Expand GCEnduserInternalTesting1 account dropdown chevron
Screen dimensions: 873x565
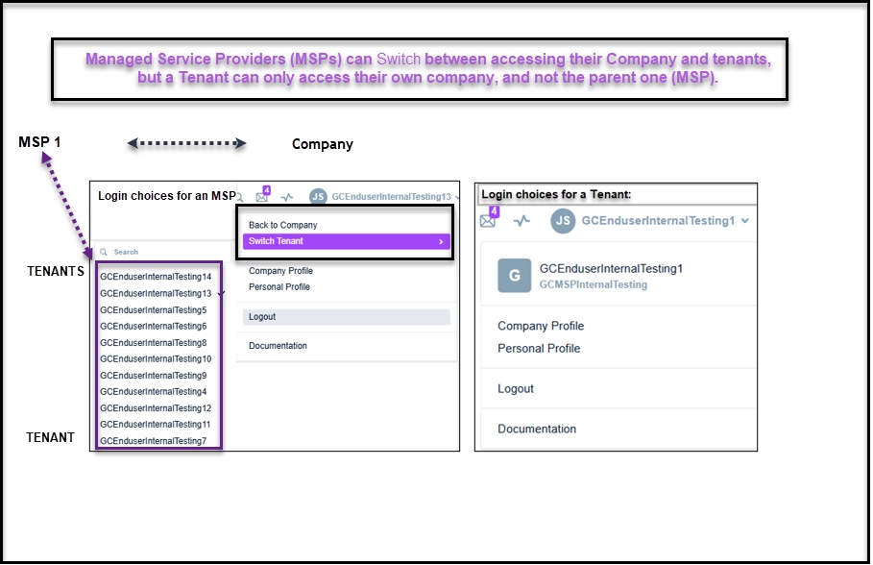click(745, 221)
